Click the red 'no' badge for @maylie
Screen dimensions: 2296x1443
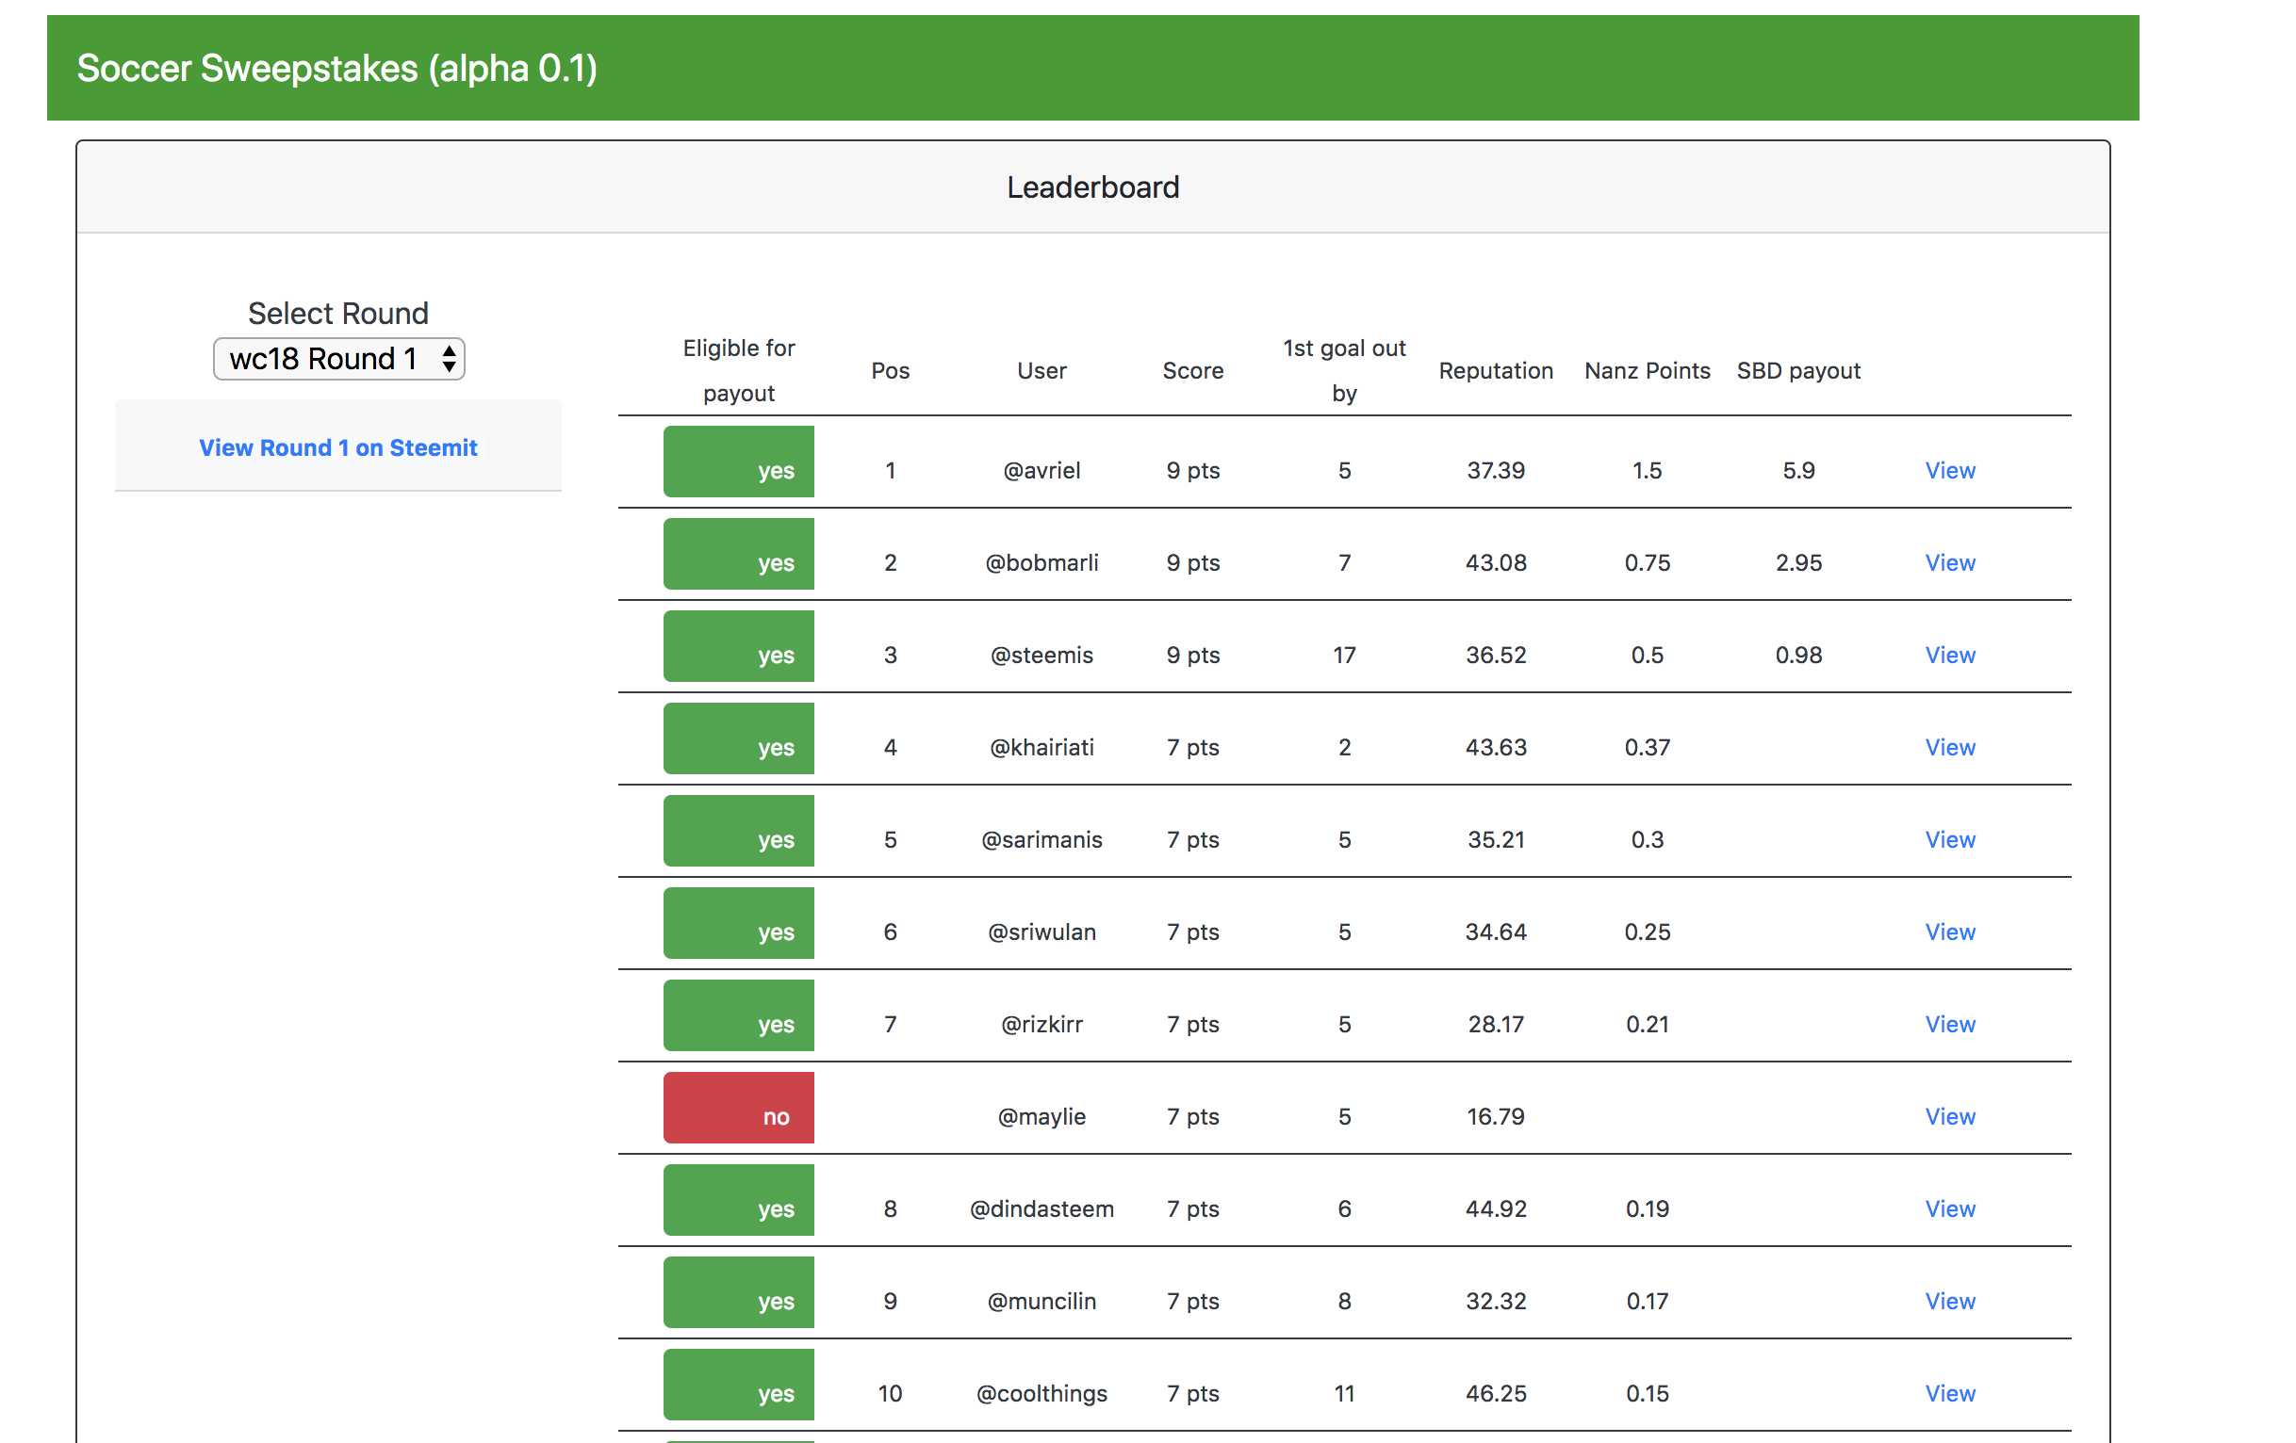pos(738,1108)
